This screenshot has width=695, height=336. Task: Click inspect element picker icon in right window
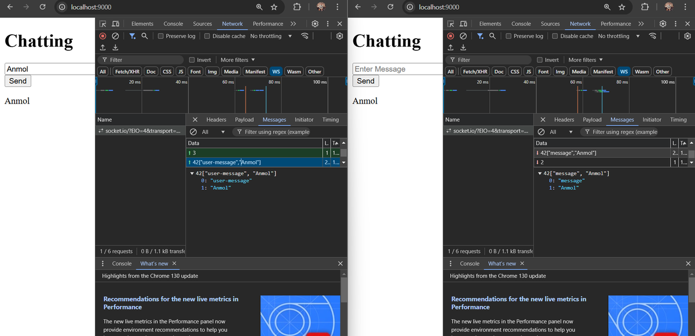(451, 24)
